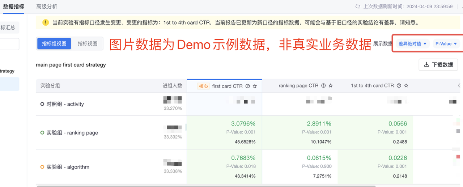463x187 pixels.
Task: Switch to 指标视图 view
Action: click(88, 43)
